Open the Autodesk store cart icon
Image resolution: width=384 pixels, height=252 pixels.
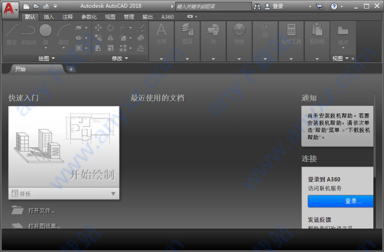click(319, 6)
